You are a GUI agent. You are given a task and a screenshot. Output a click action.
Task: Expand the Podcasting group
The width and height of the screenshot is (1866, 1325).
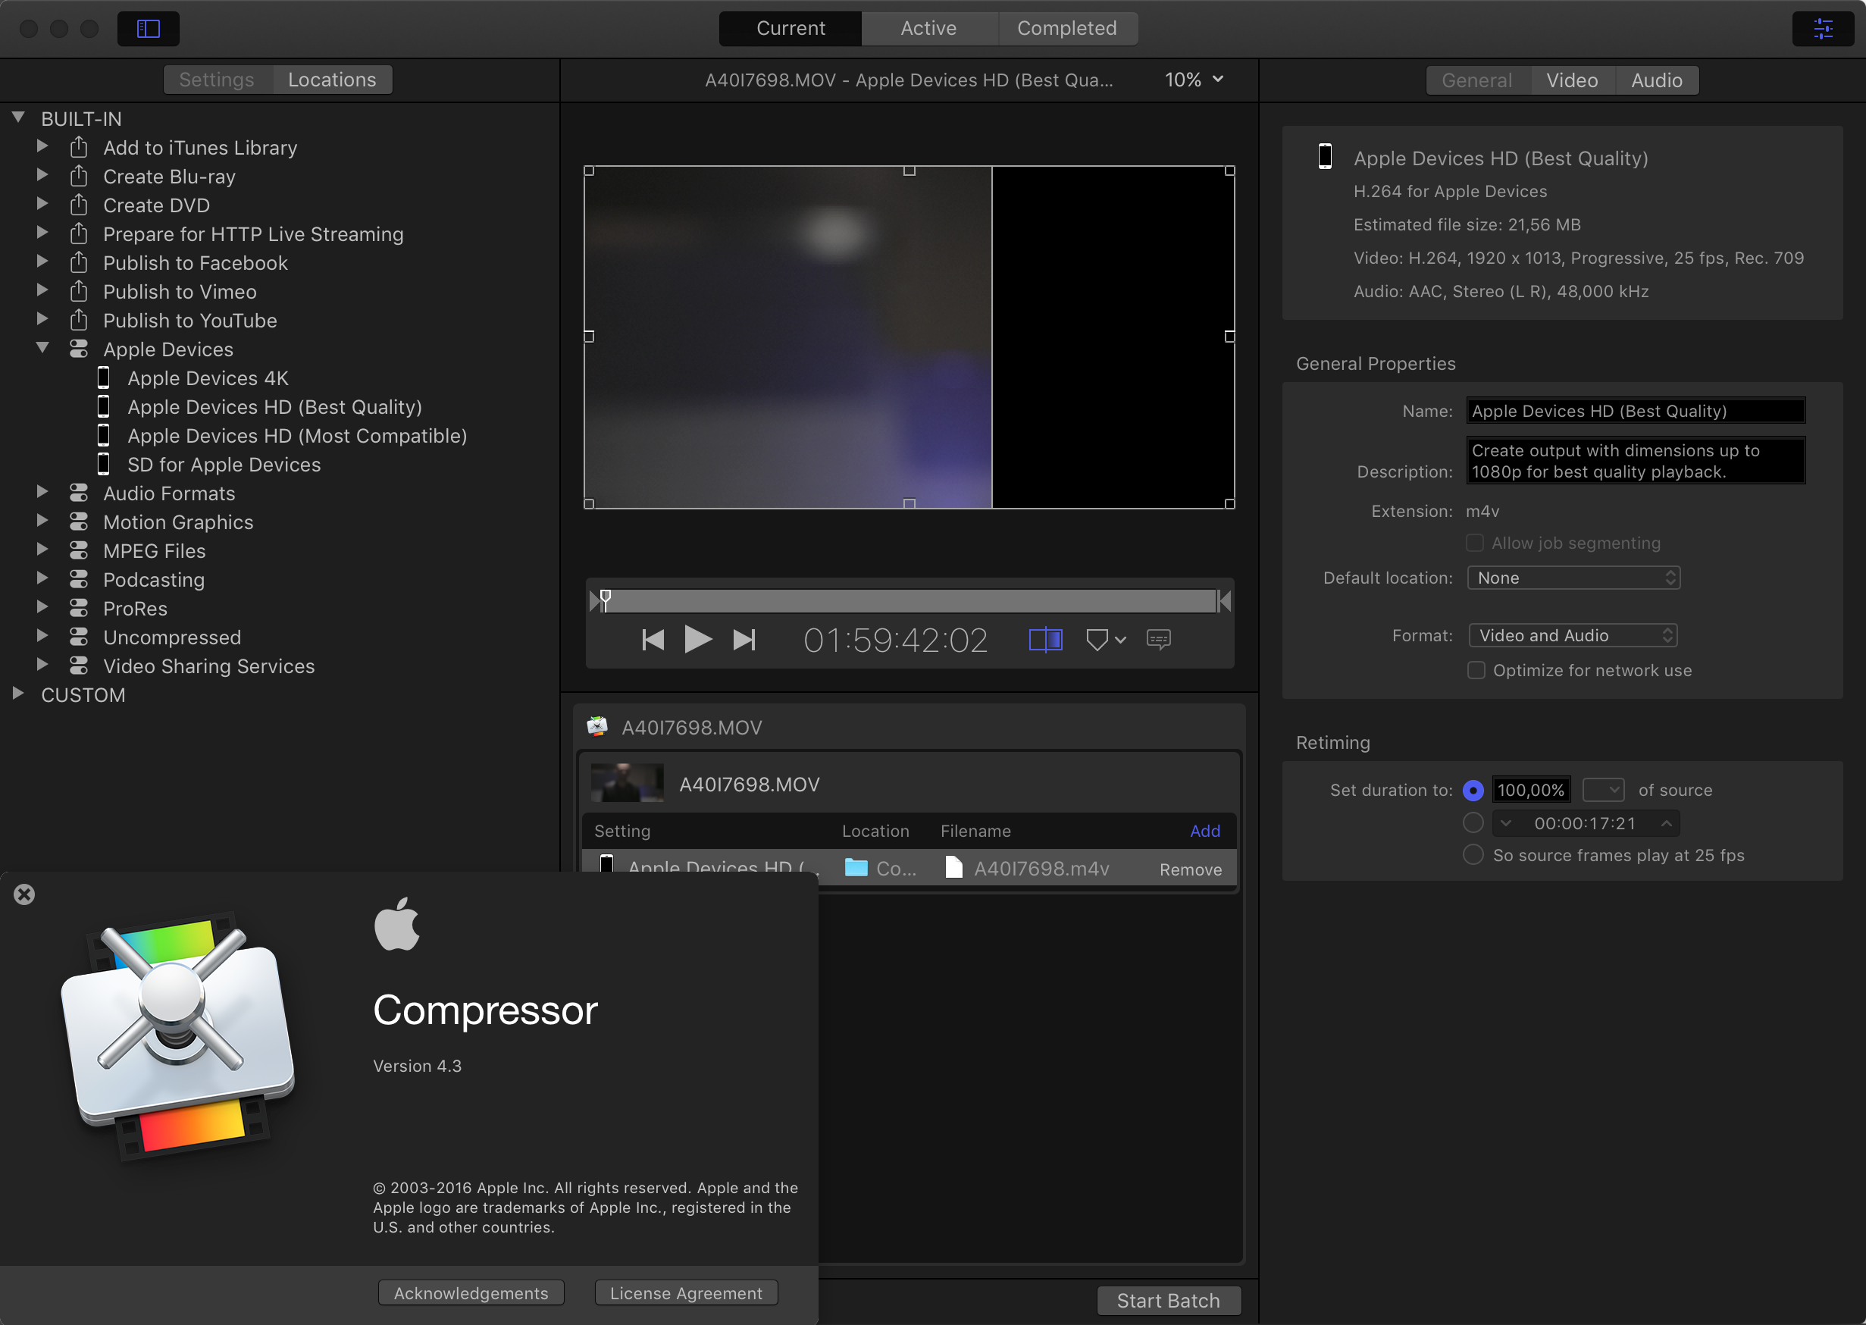tap(42, 578)
